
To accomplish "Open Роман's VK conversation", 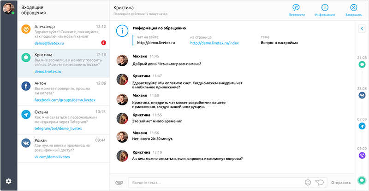I will [x=64, y=149].
